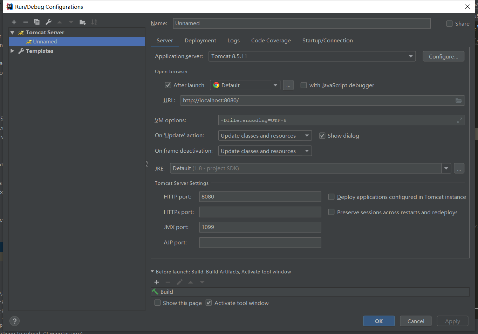Select Unnamed configuration in tree
Screen dimensions: 478x334
pyautogui.click(x=77, y=42)
